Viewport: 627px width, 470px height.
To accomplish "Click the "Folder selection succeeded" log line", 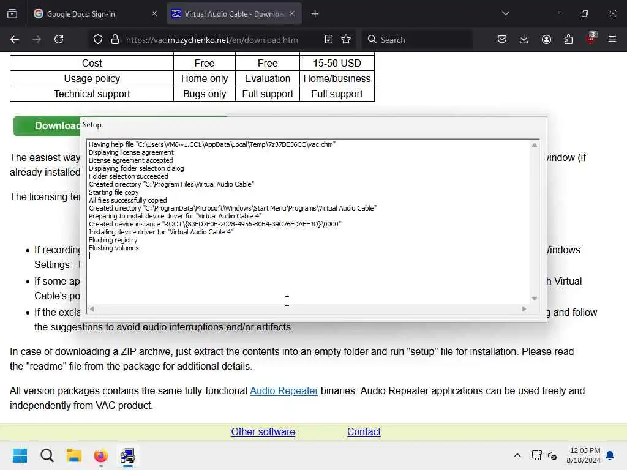I will 129,176.
